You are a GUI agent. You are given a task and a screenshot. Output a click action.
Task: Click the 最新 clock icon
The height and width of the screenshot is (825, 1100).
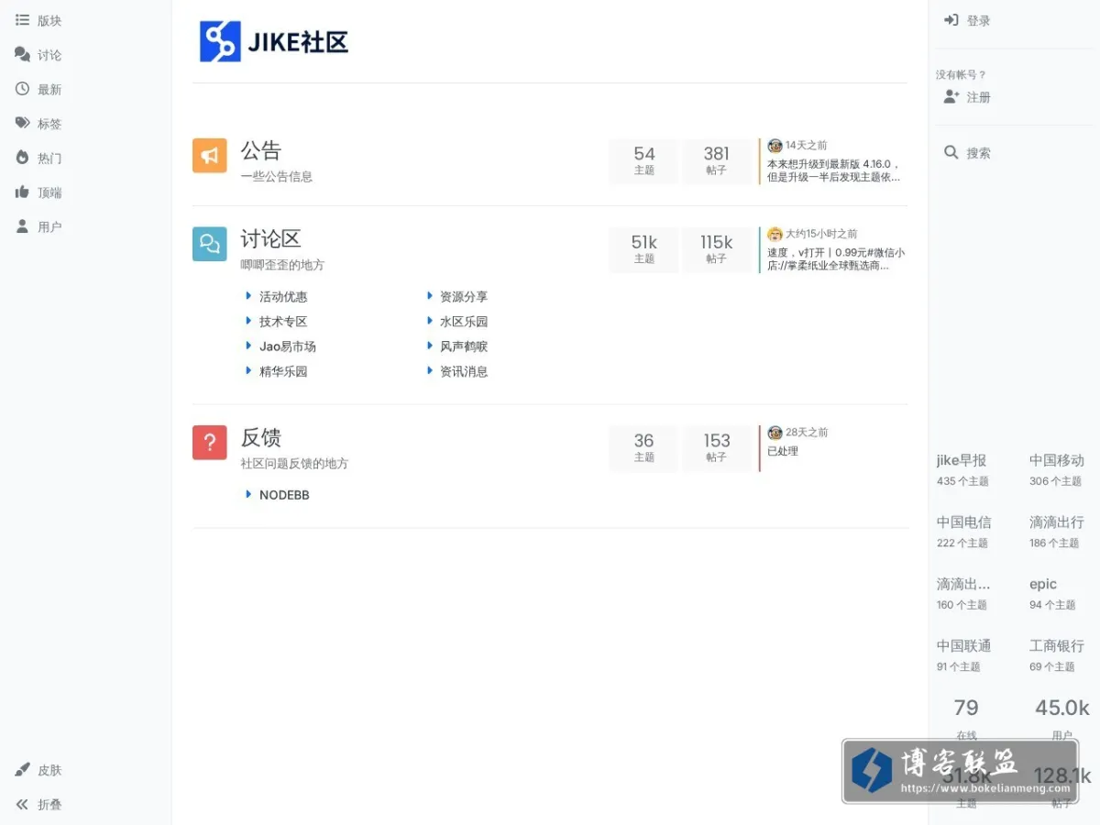pyautogui.click(x=22, y=89)
